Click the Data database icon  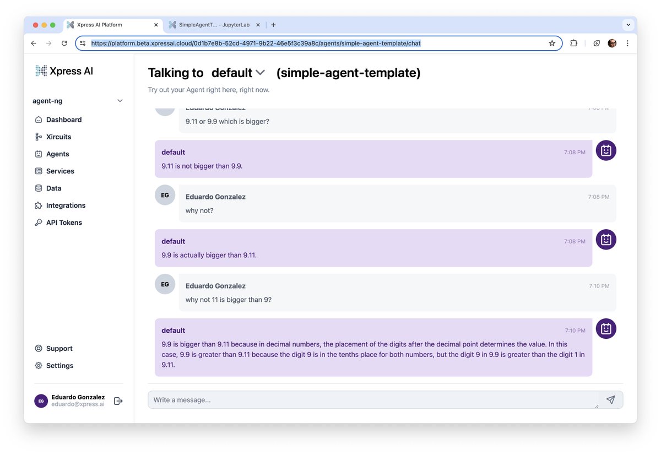click(39, 188)
